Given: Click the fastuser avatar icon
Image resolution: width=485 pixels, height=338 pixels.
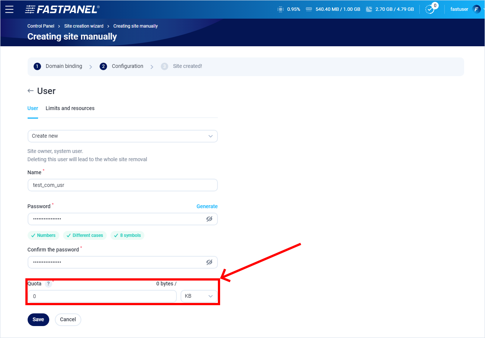Looking at the screenshot, I should click(476, 9).
